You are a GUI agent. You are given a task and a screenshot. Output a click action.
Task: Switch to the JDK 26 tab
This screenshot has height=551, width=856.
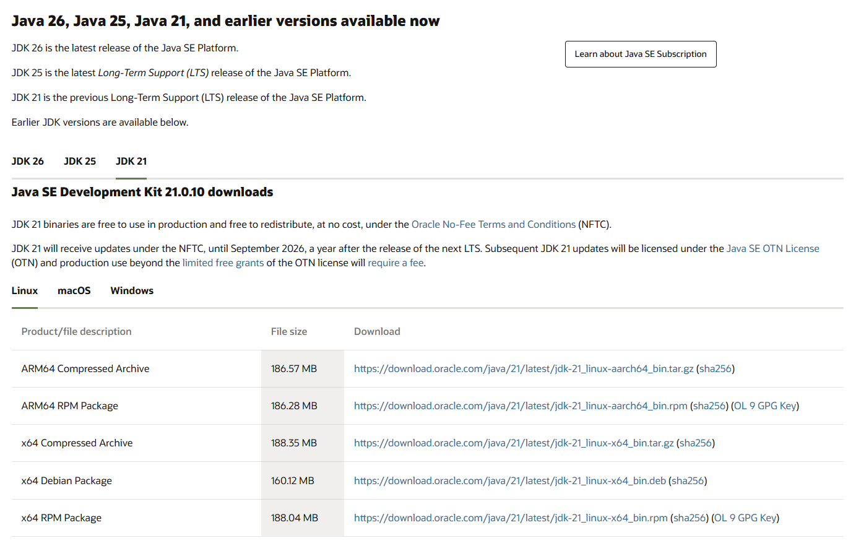click(28, 162)
